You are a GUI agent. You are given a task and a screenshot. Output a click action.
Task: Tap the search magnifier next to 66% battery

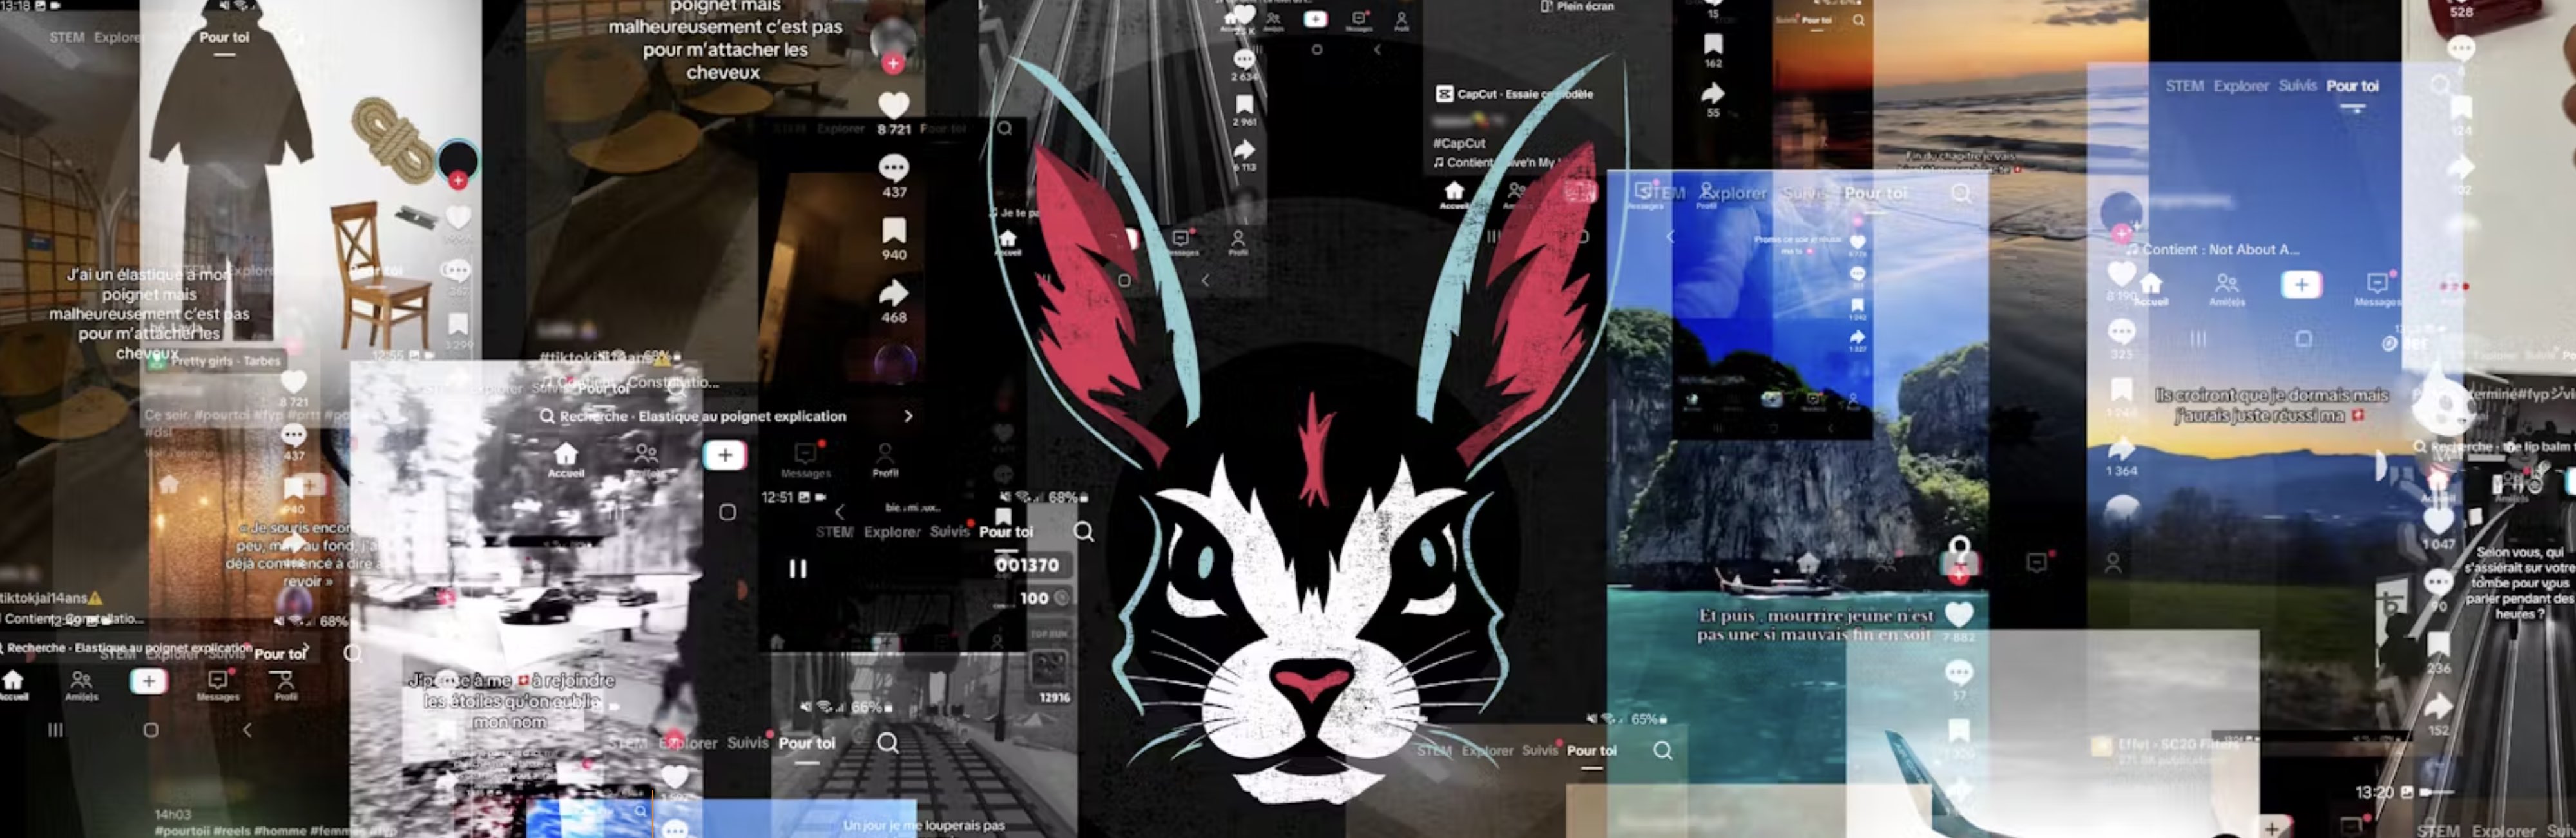pyautogui.click(x=887, y=743)
